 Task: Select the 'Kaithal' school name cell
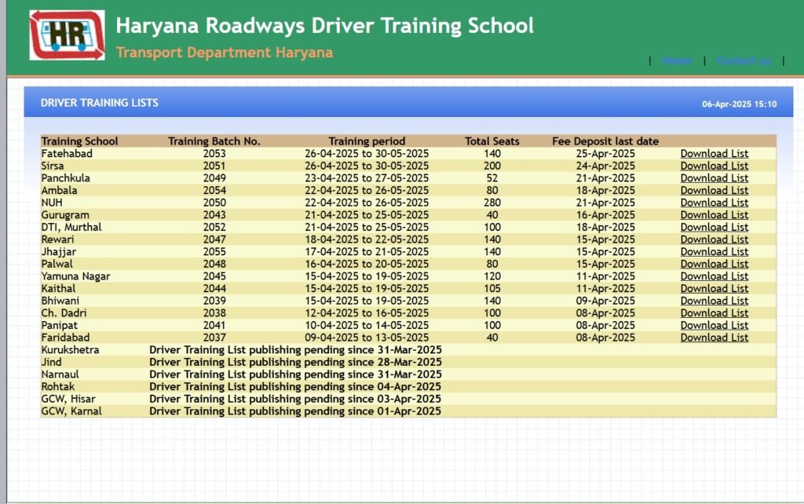[58, 289]
